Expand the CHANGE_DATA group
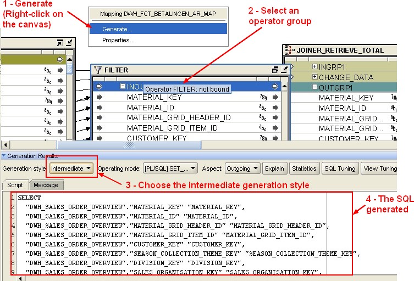Viewport: 414px width, 281px height. pyautogui.click(x=314, y=77)
